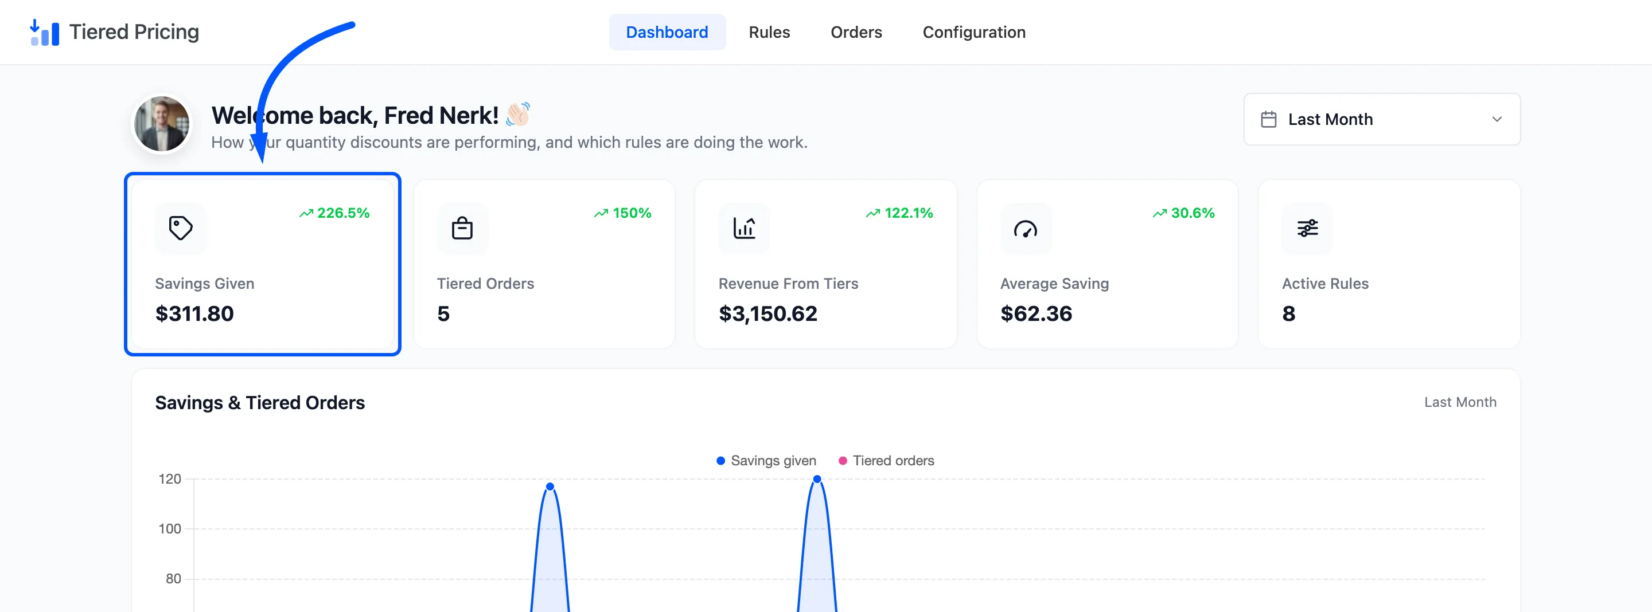Click Fred Nerk's profile avatar
The image size is (1652, 612).
pyautogui.click(x=162, y=124)
